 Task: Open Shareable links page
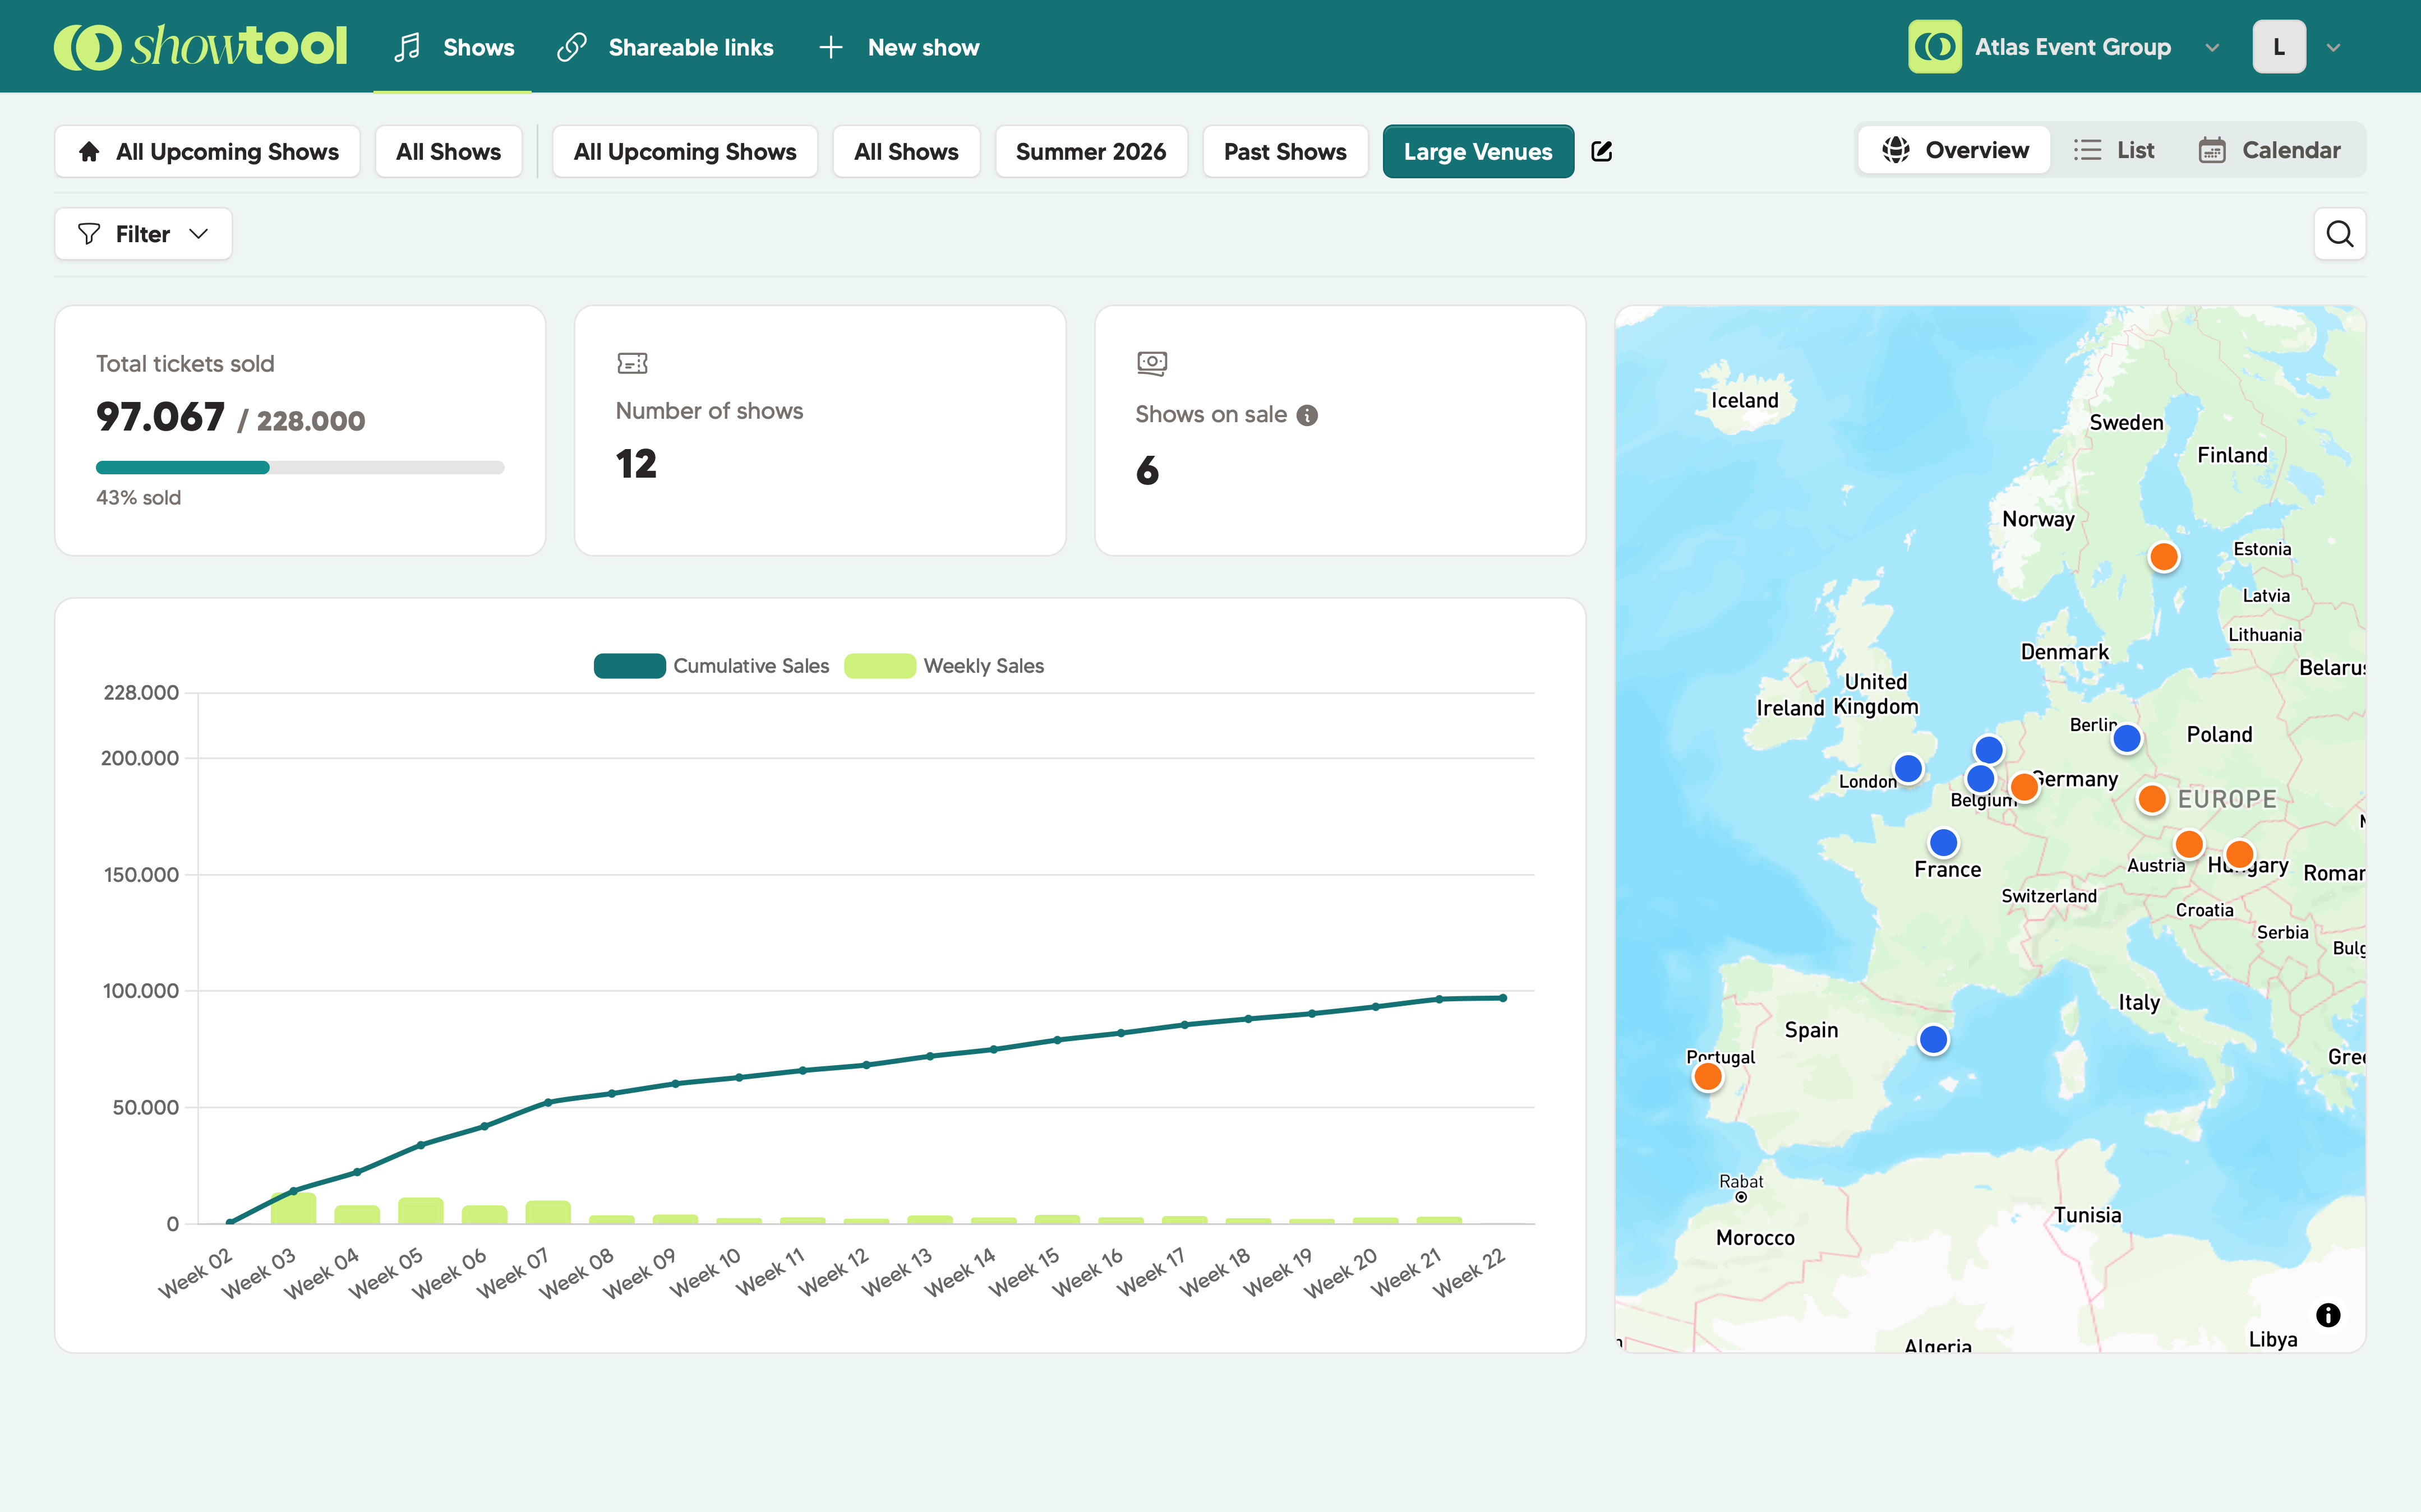click(x=665, y=47)
